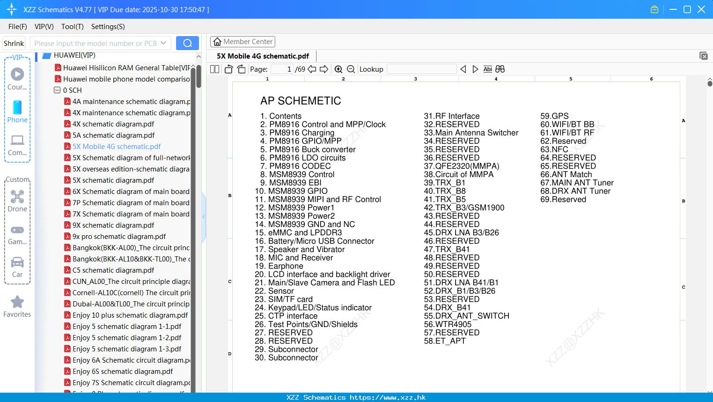The width and height of the screenshot is (713, 402).
Task: Open Enjoy 10 plus schematic diagram.pdf
Action: (130, 315)
